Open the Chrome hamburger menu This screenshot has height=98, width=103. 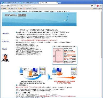pos(101,6)
